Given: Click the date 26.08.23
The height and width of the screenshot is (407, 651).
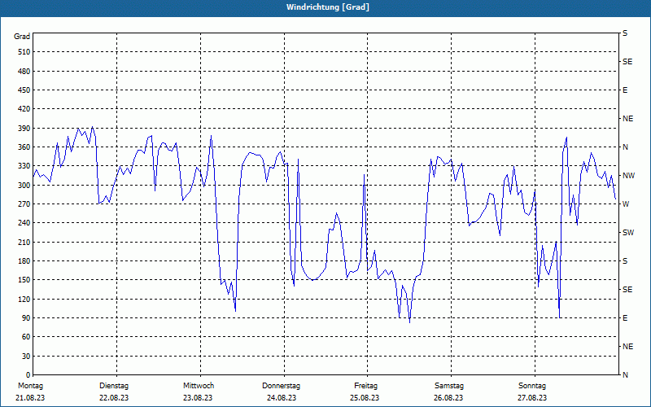Looking at the screenshot, I should pos(448,398).
